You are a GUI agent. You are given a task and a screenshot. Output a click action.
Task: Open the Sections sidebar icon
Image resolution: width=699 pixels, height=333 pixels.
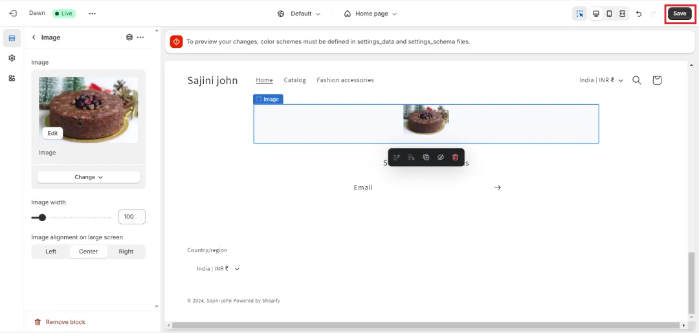(12, 38)
